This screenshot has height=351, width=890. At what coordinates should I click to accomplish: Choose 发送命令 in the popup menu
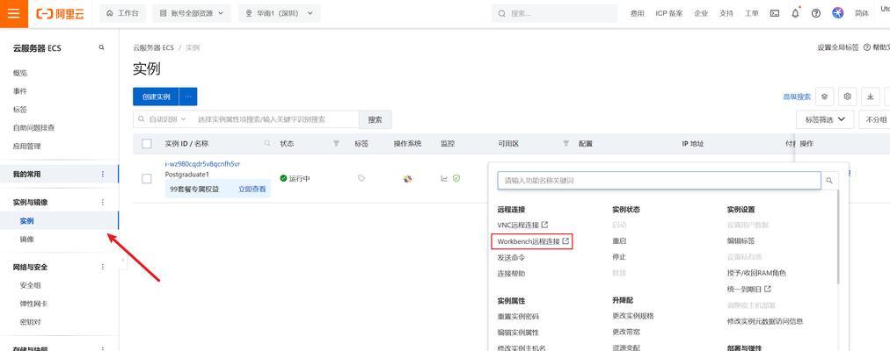(511, 258)
